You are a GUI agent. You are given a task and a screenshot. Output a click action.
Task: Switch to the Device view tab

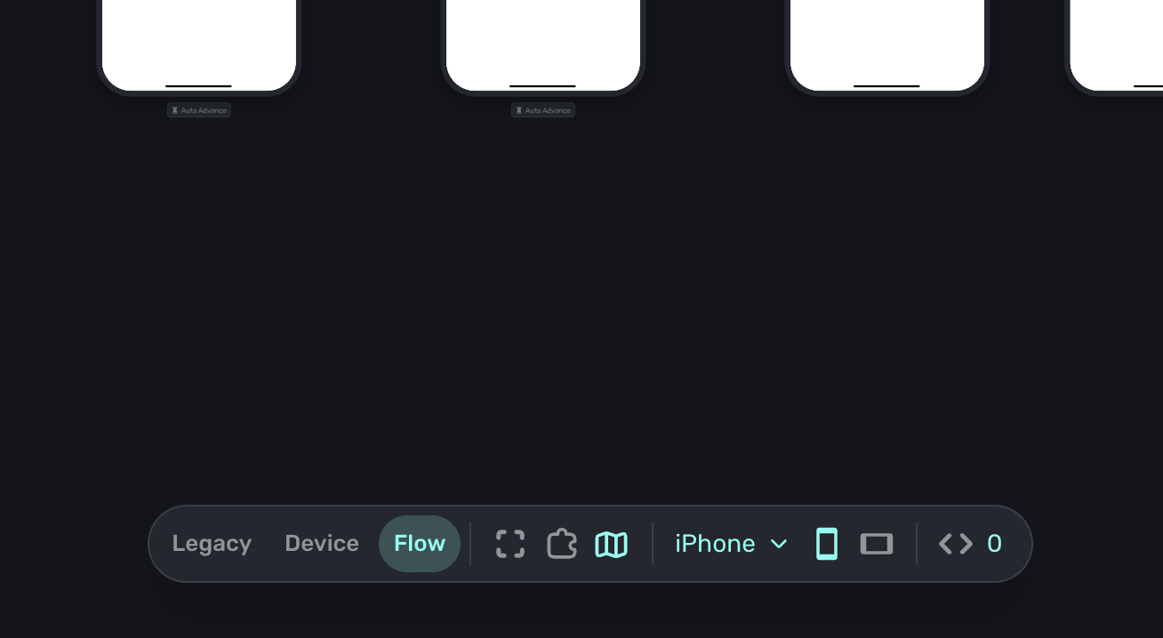click(x=322, y=544)
